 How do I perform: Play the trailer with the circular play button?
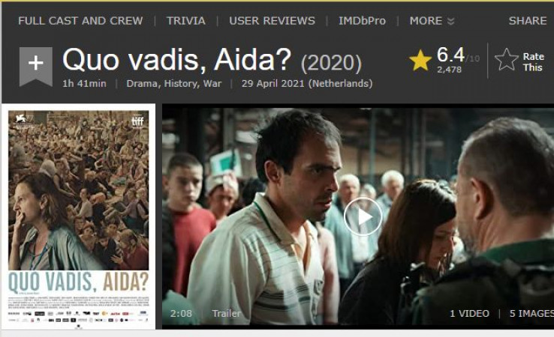point(363,216)
